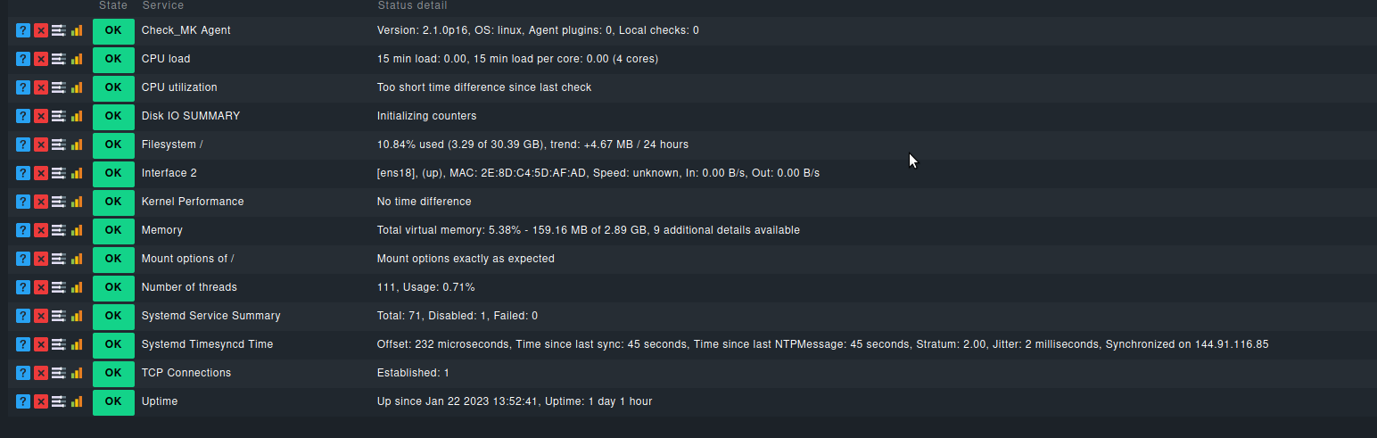
Task: Click the Service column header
Action: (x=163, y=5)
